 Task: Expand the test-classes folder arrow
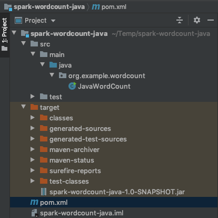33,181
